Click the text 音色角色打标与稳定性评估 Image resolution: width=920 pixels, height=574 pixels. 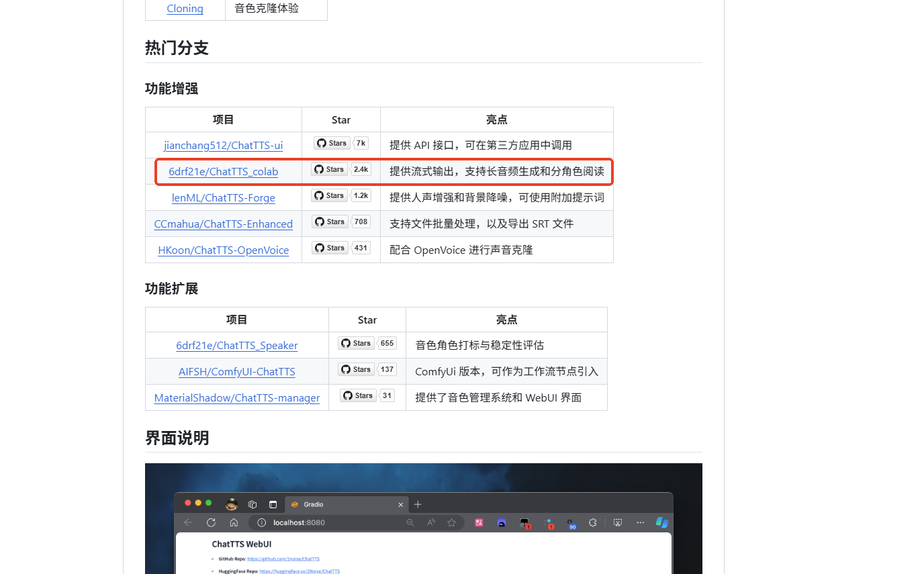click(x=479, y=345)
